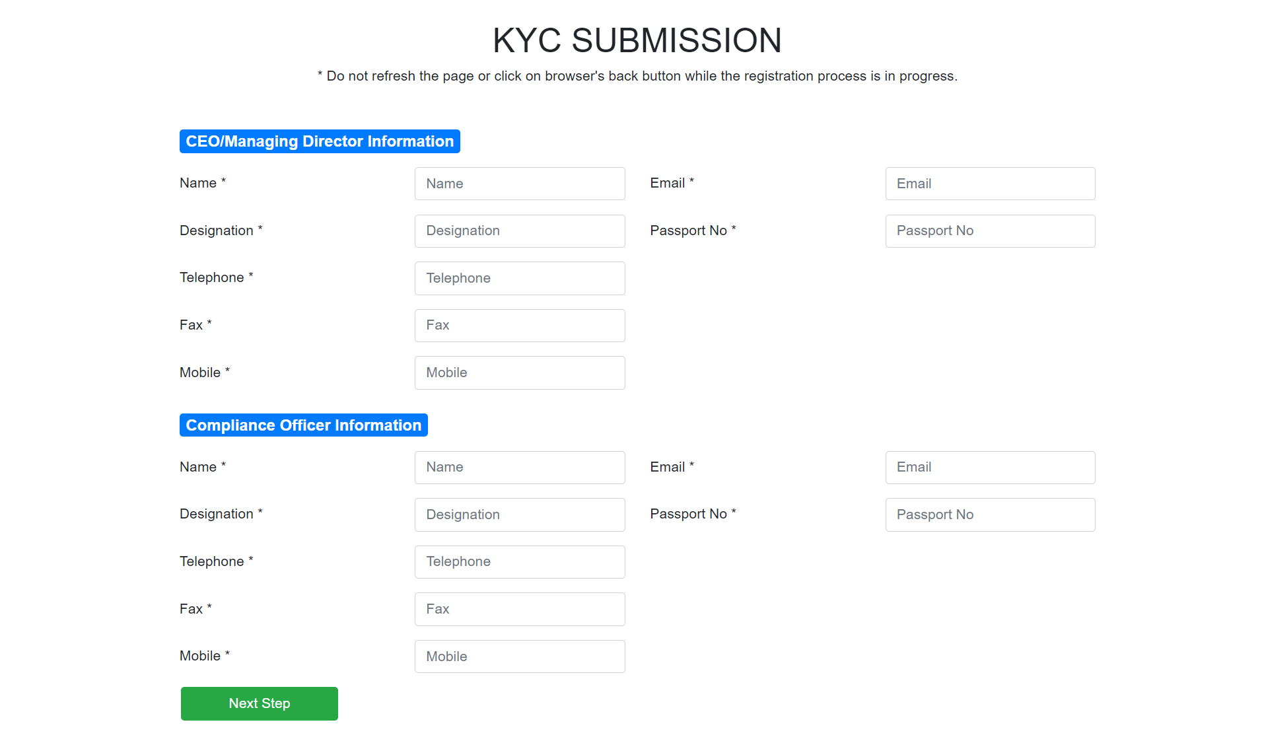The image size is (1264, 745).
Task: Click the Compliance Officer Information header
Action: point(303,425)
